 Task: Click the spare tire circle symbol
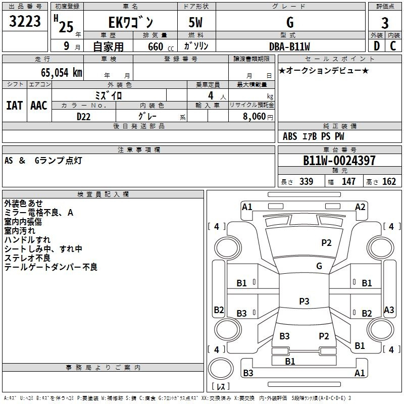pyautogui.click(x=220, y=370)
